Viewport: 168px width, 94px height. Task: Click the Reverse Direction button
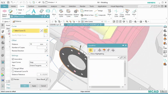tap(46, 51)
